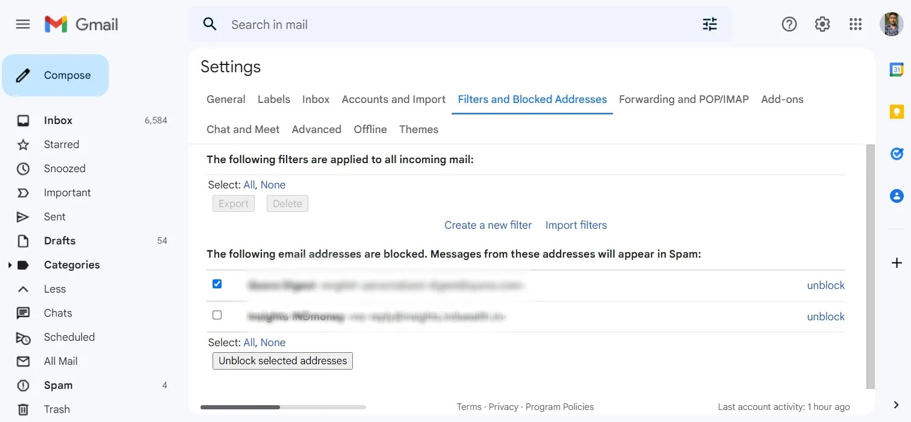The image size is (911, 422).
Task: Click the profile avatar
Action: pyautogui.click(x=891, y=24)
